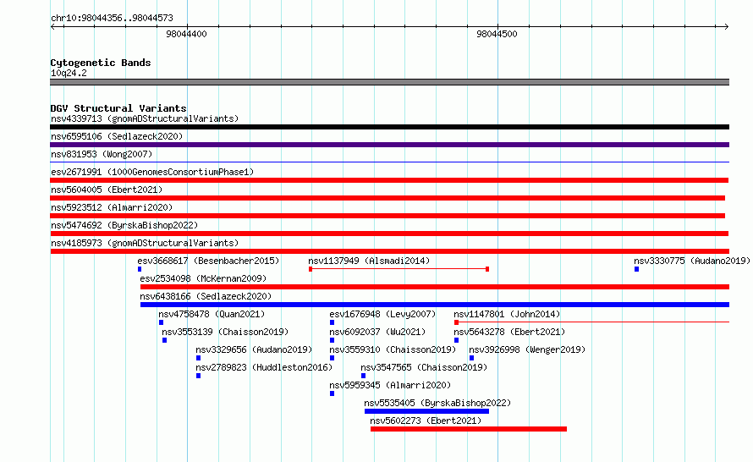
Task: Click nsv5643278 (Ebert2021) label
Action: (x=509, y=332)
